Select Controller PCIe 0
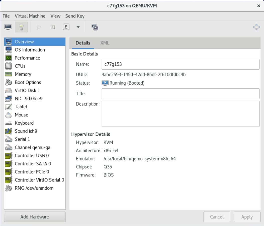The height and width of the screenshot is (226, 264). pos(35,172)
